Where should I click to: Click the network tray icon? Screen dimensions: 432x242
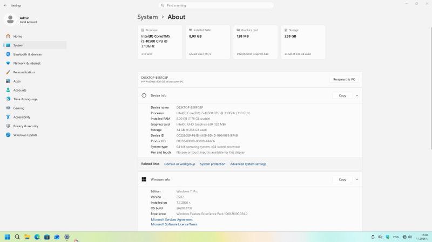404,237
